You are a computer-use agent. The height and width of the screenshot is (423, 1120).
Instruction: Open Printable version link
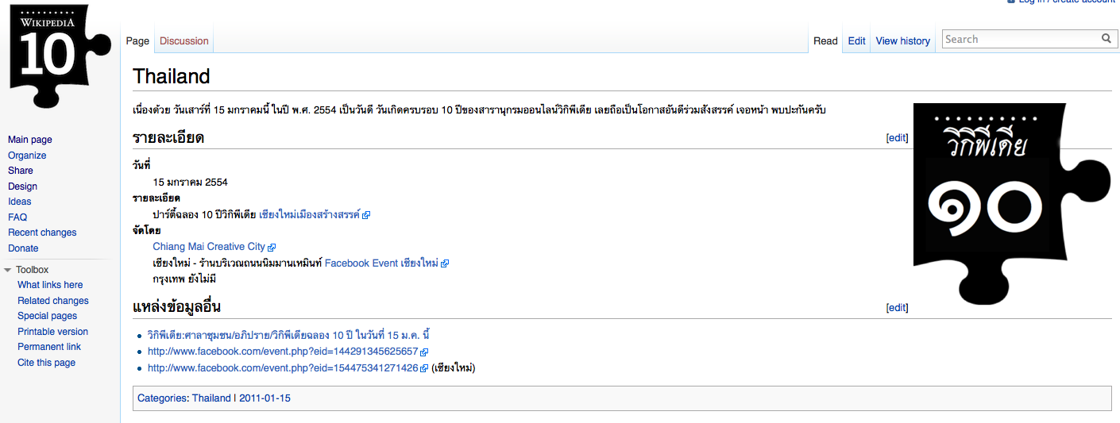click(52, 332)
